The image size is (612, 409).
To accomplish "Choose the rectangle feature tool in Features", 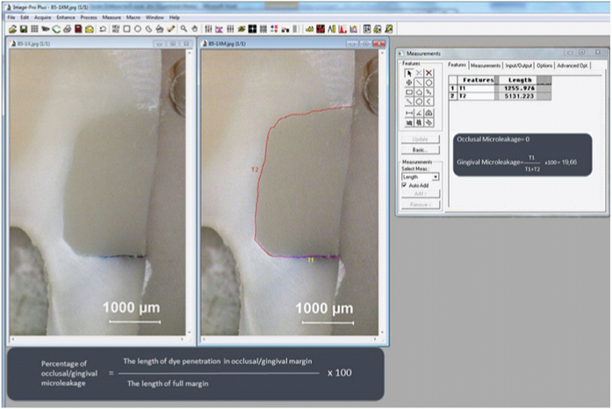I will pyautogui.click(x=408, y=92).
